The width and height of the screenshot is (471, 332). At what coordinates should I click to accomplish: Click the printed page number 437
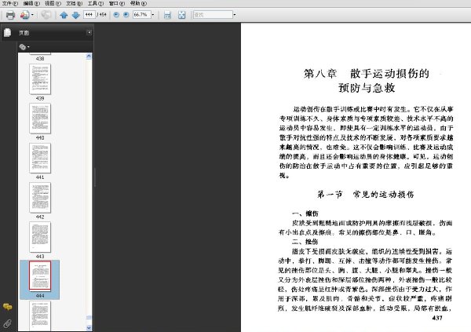tap(437, 318)
